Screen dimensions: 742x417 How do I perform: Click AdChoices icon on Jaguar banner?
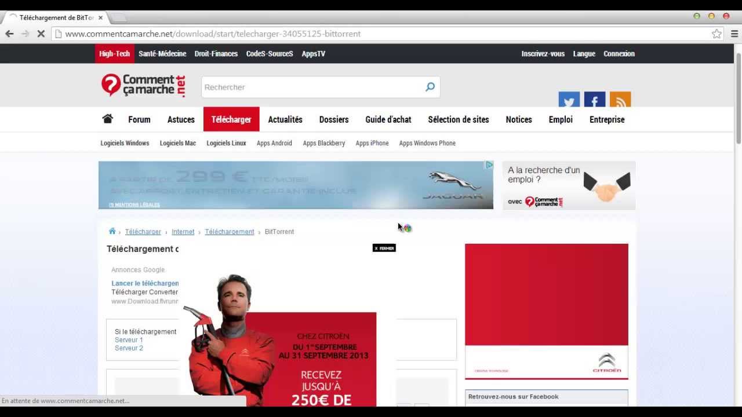click(x=489, y=165)
